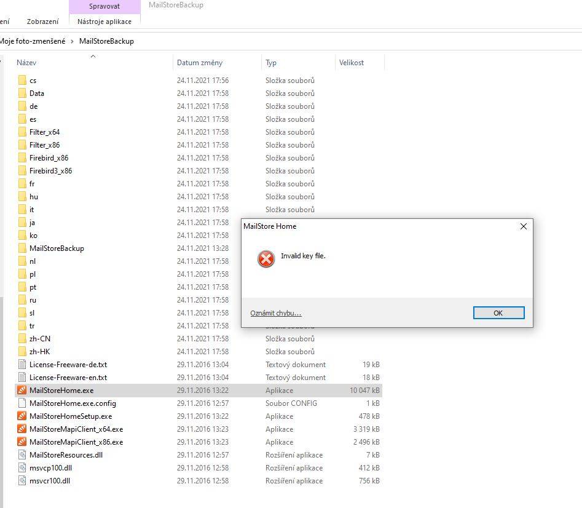The width and height of the screenshot is (582, 508).
Task: Select the folder named 'sl'
Action: pyautogui.click(x=32, y=312)
